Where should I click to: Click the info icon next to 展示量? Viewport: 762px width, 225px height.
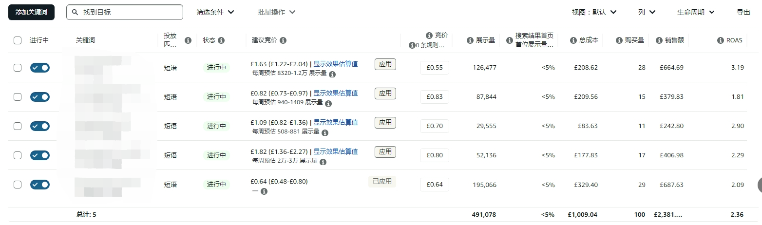point(470,40)
